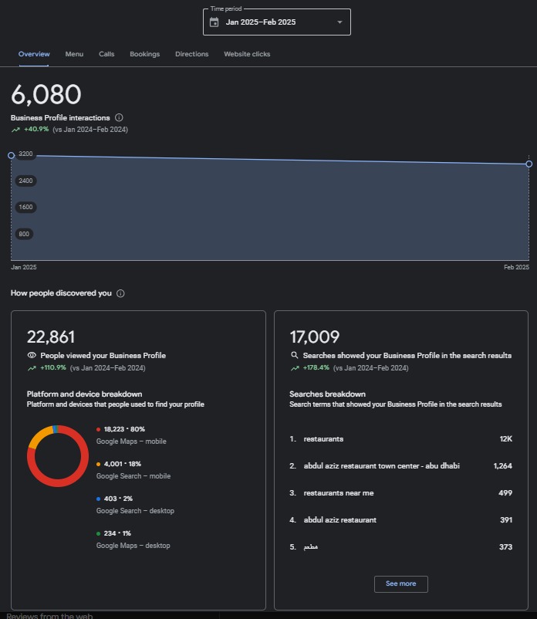
Task: Click the calendar icon in Time period
Action: 214,22
